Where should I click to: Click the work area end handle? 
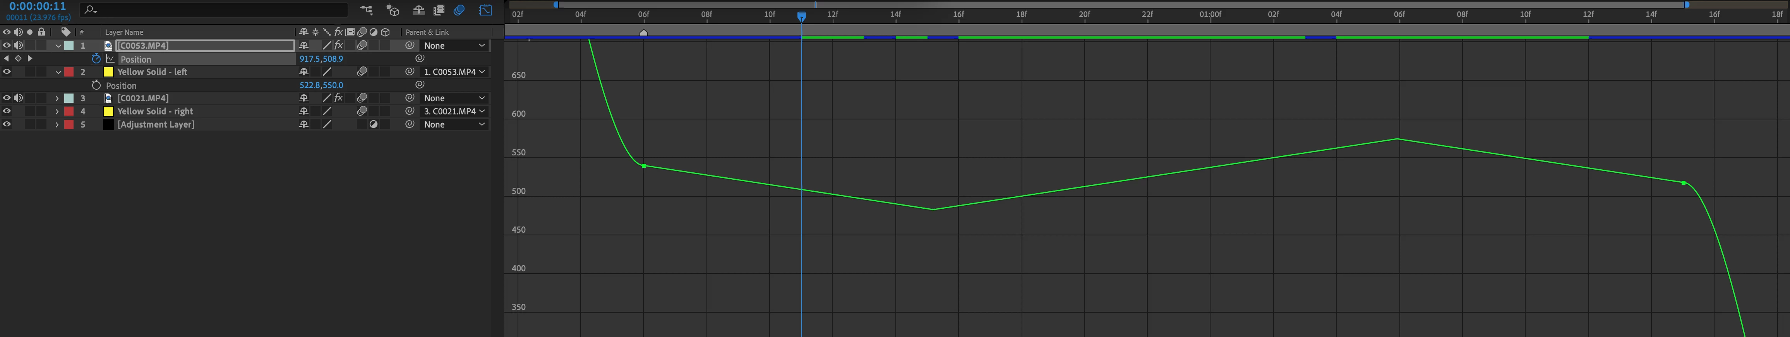tap(1687, 5)
